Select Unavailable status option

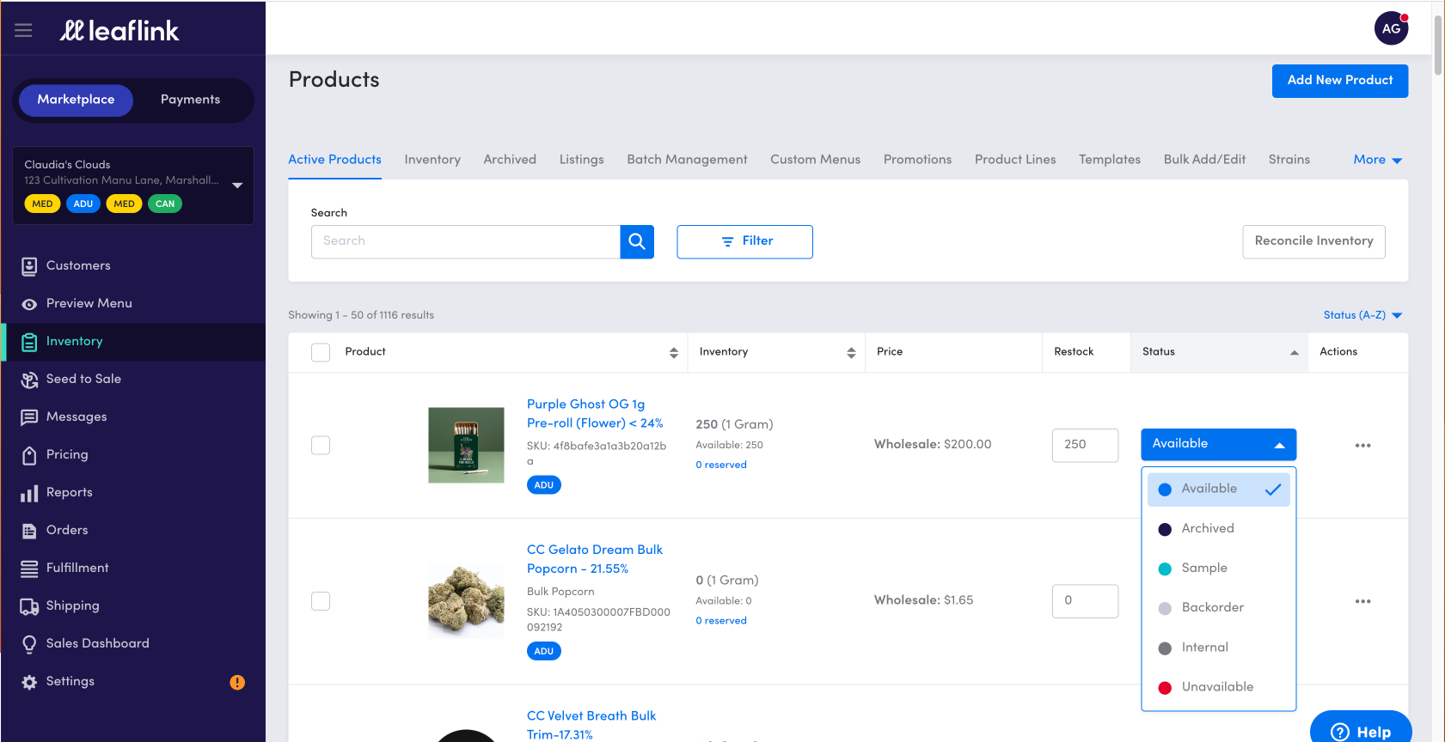(1218, 687)
